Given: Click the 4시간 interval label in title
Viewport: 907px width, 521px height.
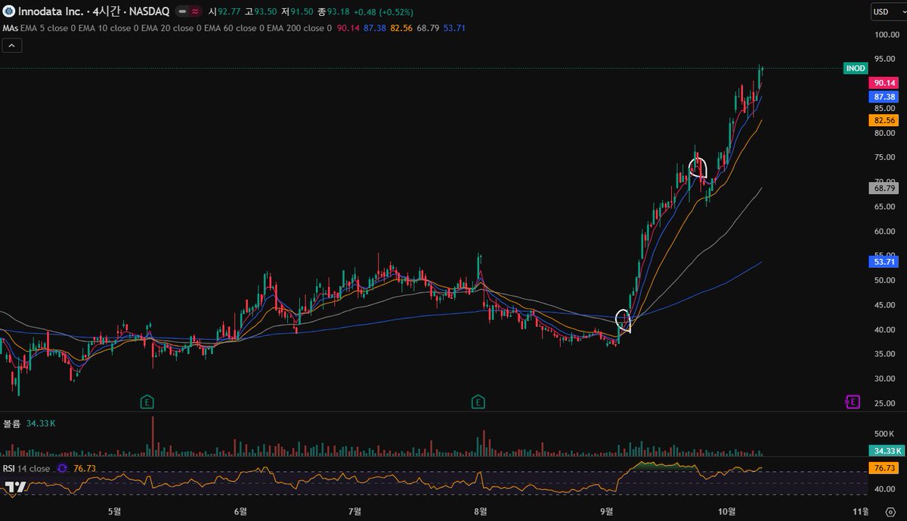Looking at the screenshot, I should [108, 12].
